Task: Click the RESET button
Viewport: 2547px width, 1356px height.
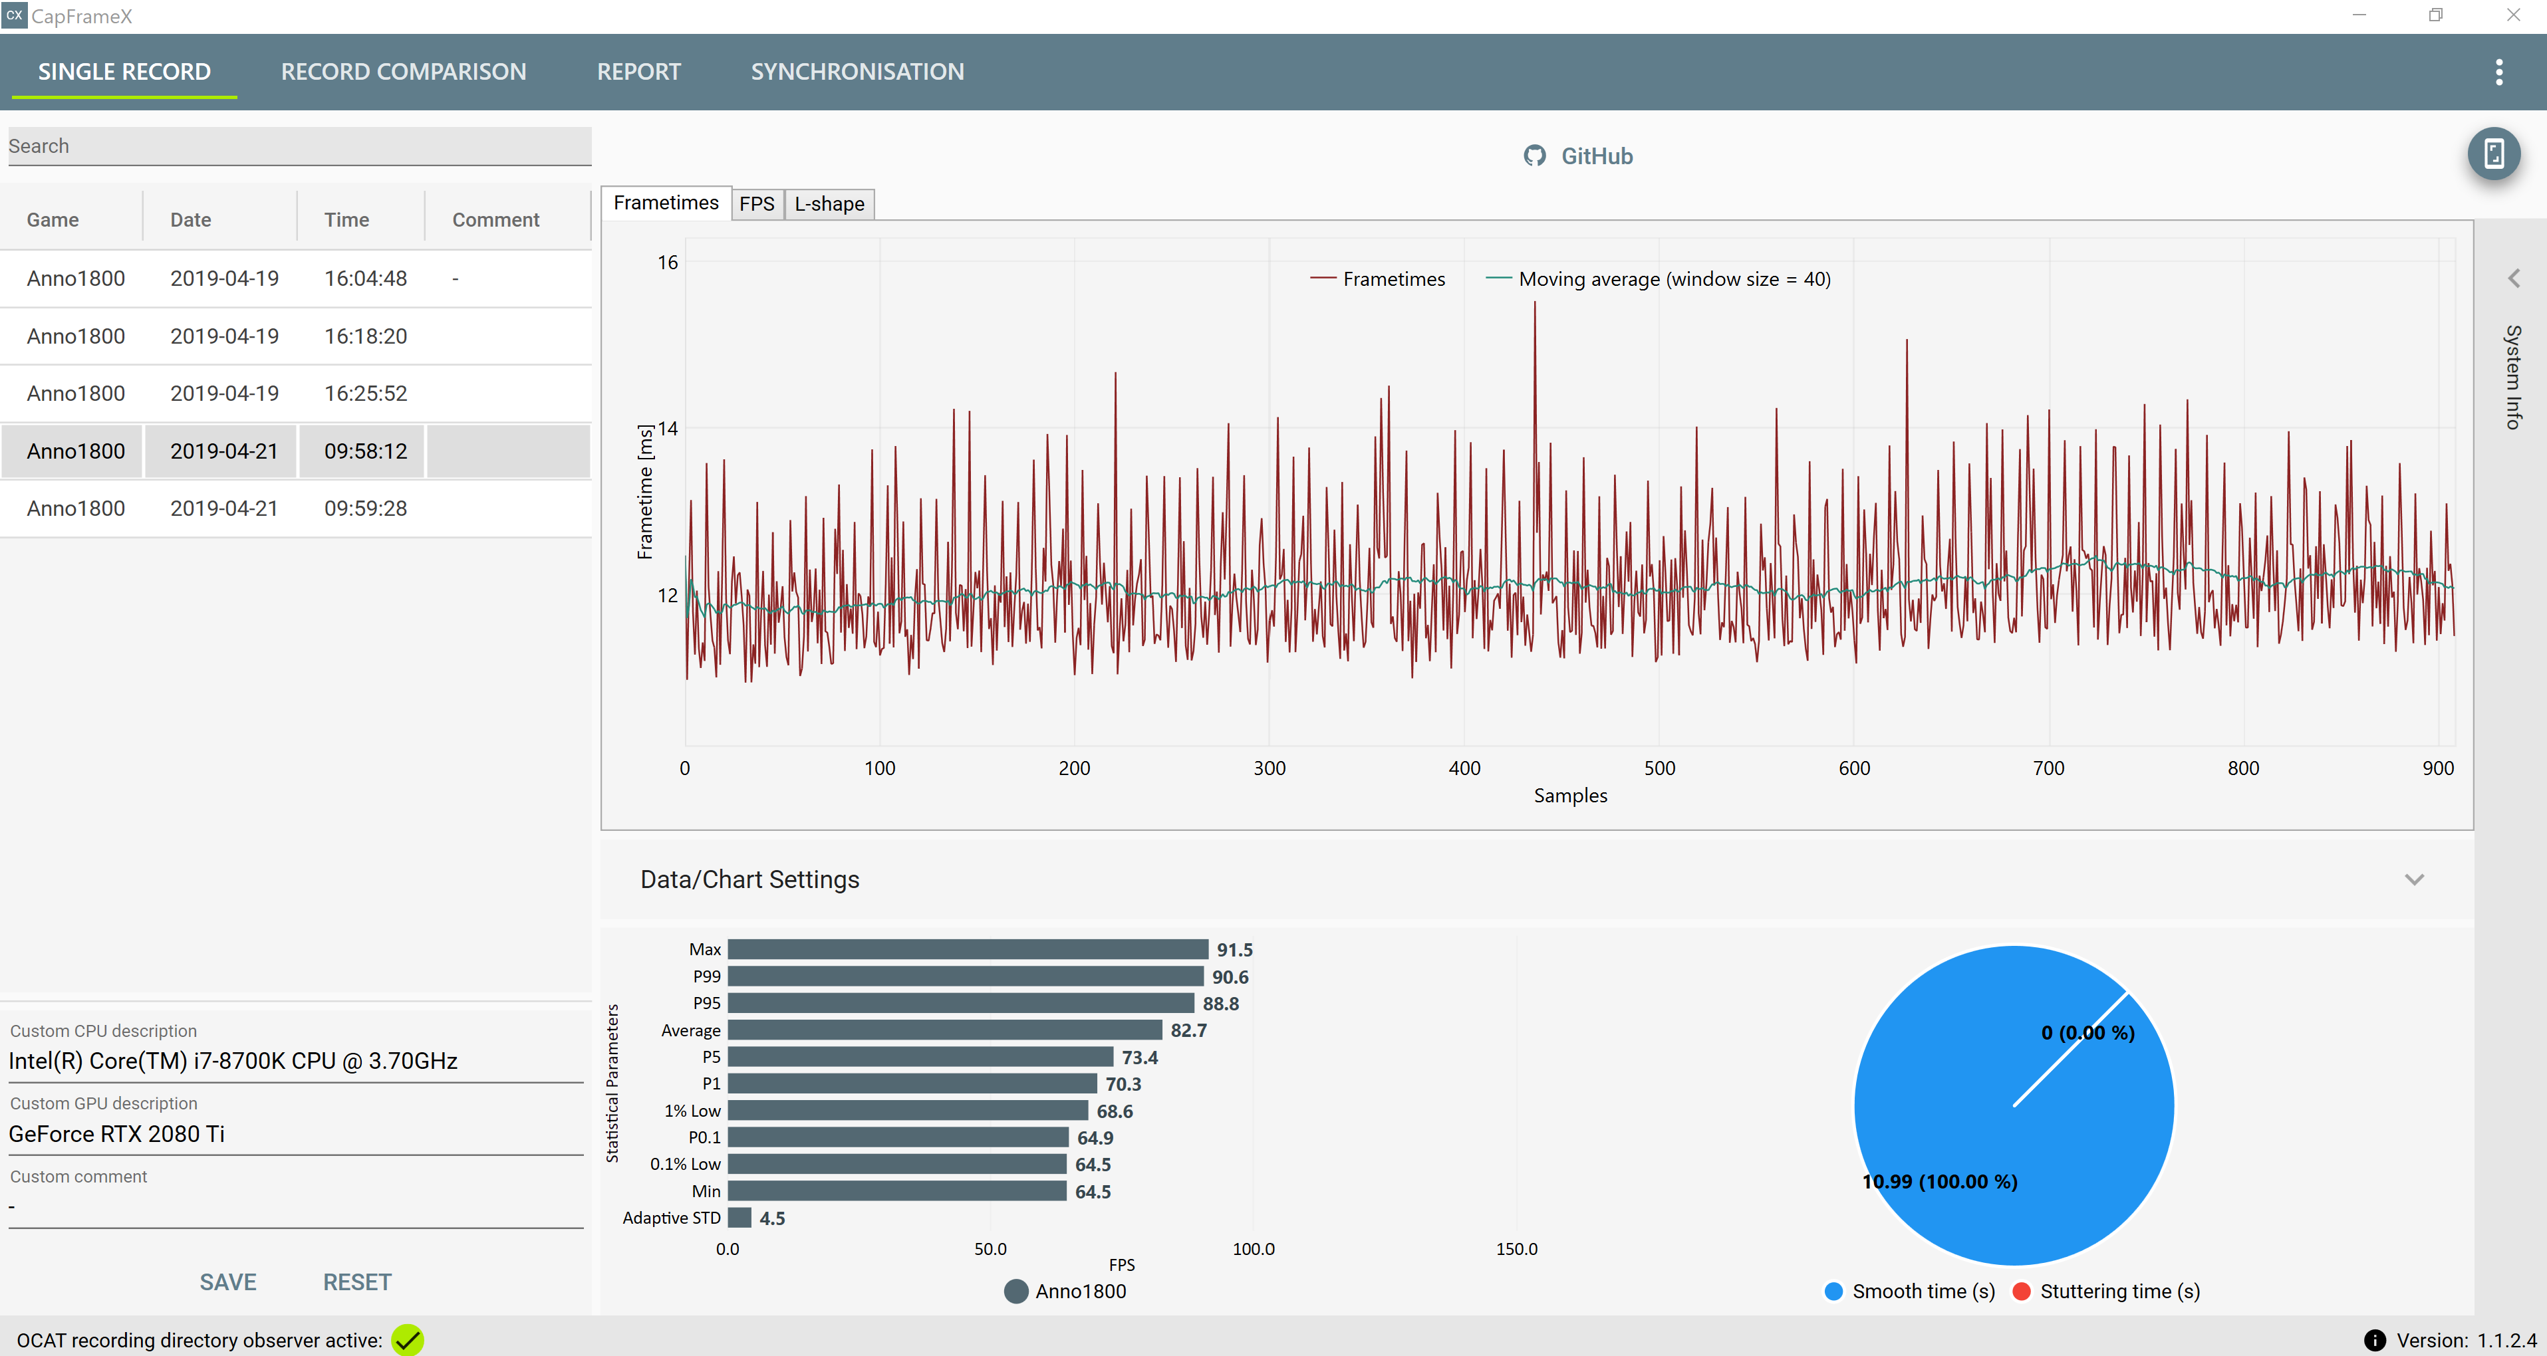Action: click(357, 1282)
